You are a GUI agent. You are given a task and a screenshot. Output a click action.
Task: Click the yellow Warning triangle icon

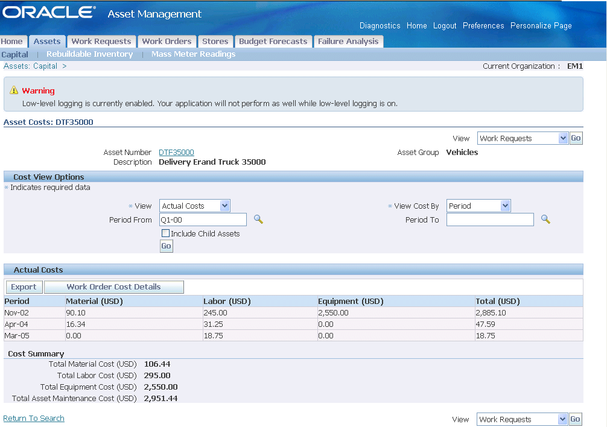pos(14,90)
